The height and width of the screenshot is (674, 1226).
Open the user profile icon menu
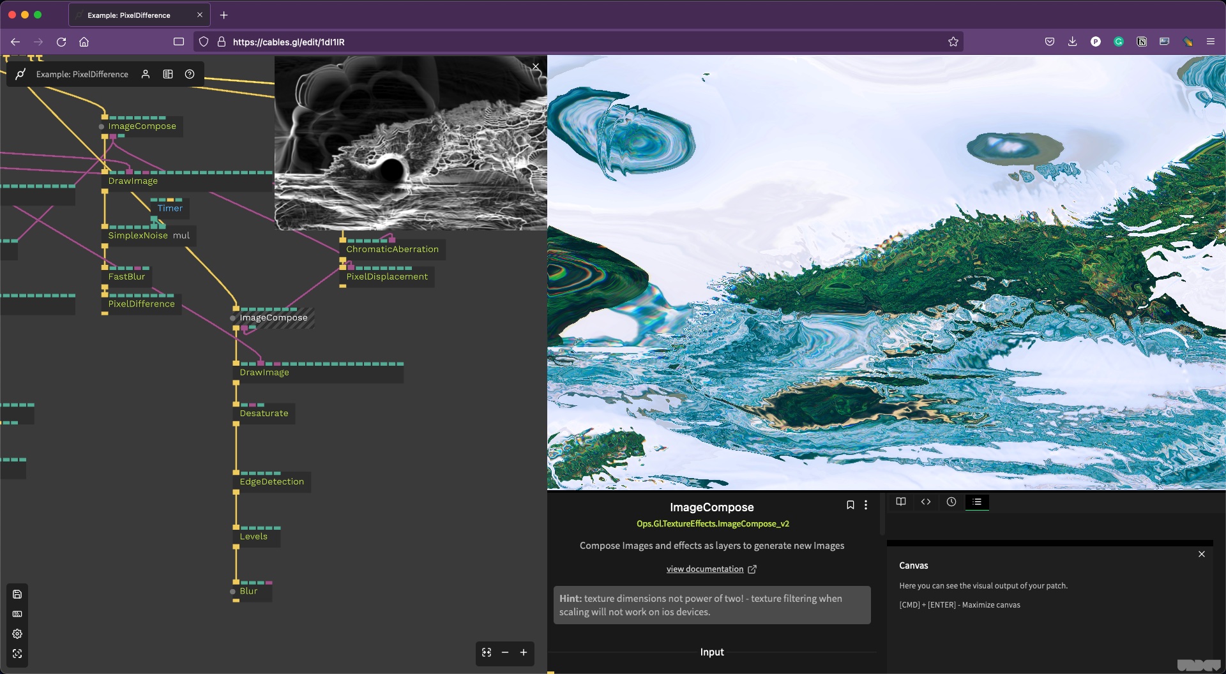point(146,74)
